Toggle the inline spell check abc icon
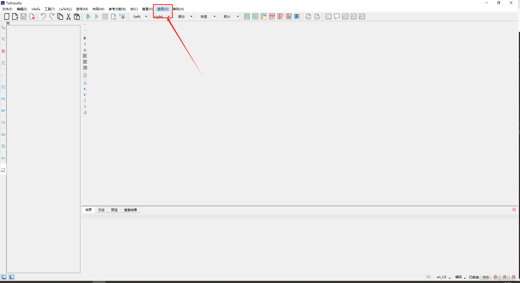The height and width of the screenshot is (283, 520). pyautogui.click(x=429, y=277)
